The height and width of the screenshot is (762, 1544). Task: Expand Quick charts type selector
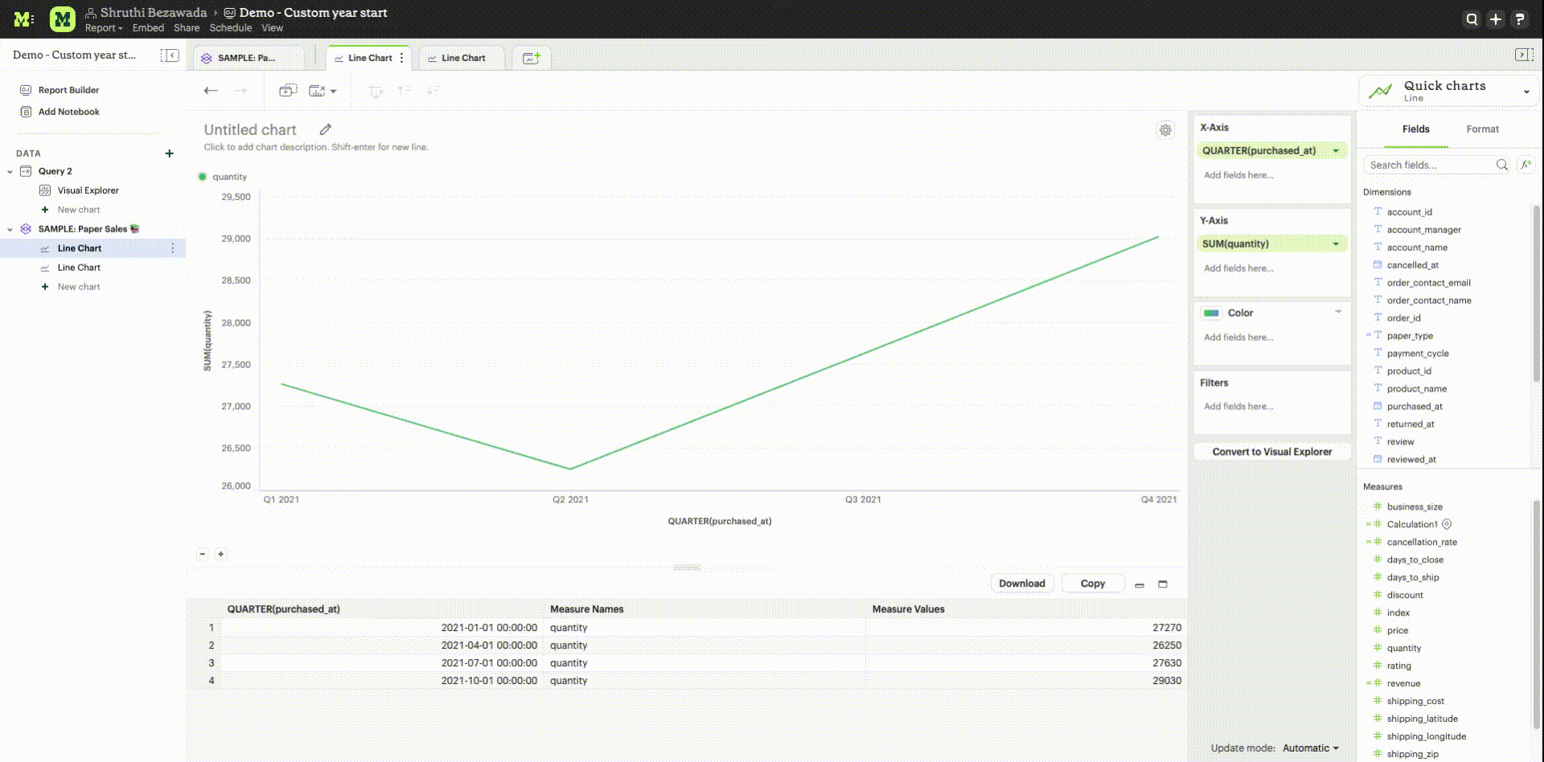tap(1526, 92)
